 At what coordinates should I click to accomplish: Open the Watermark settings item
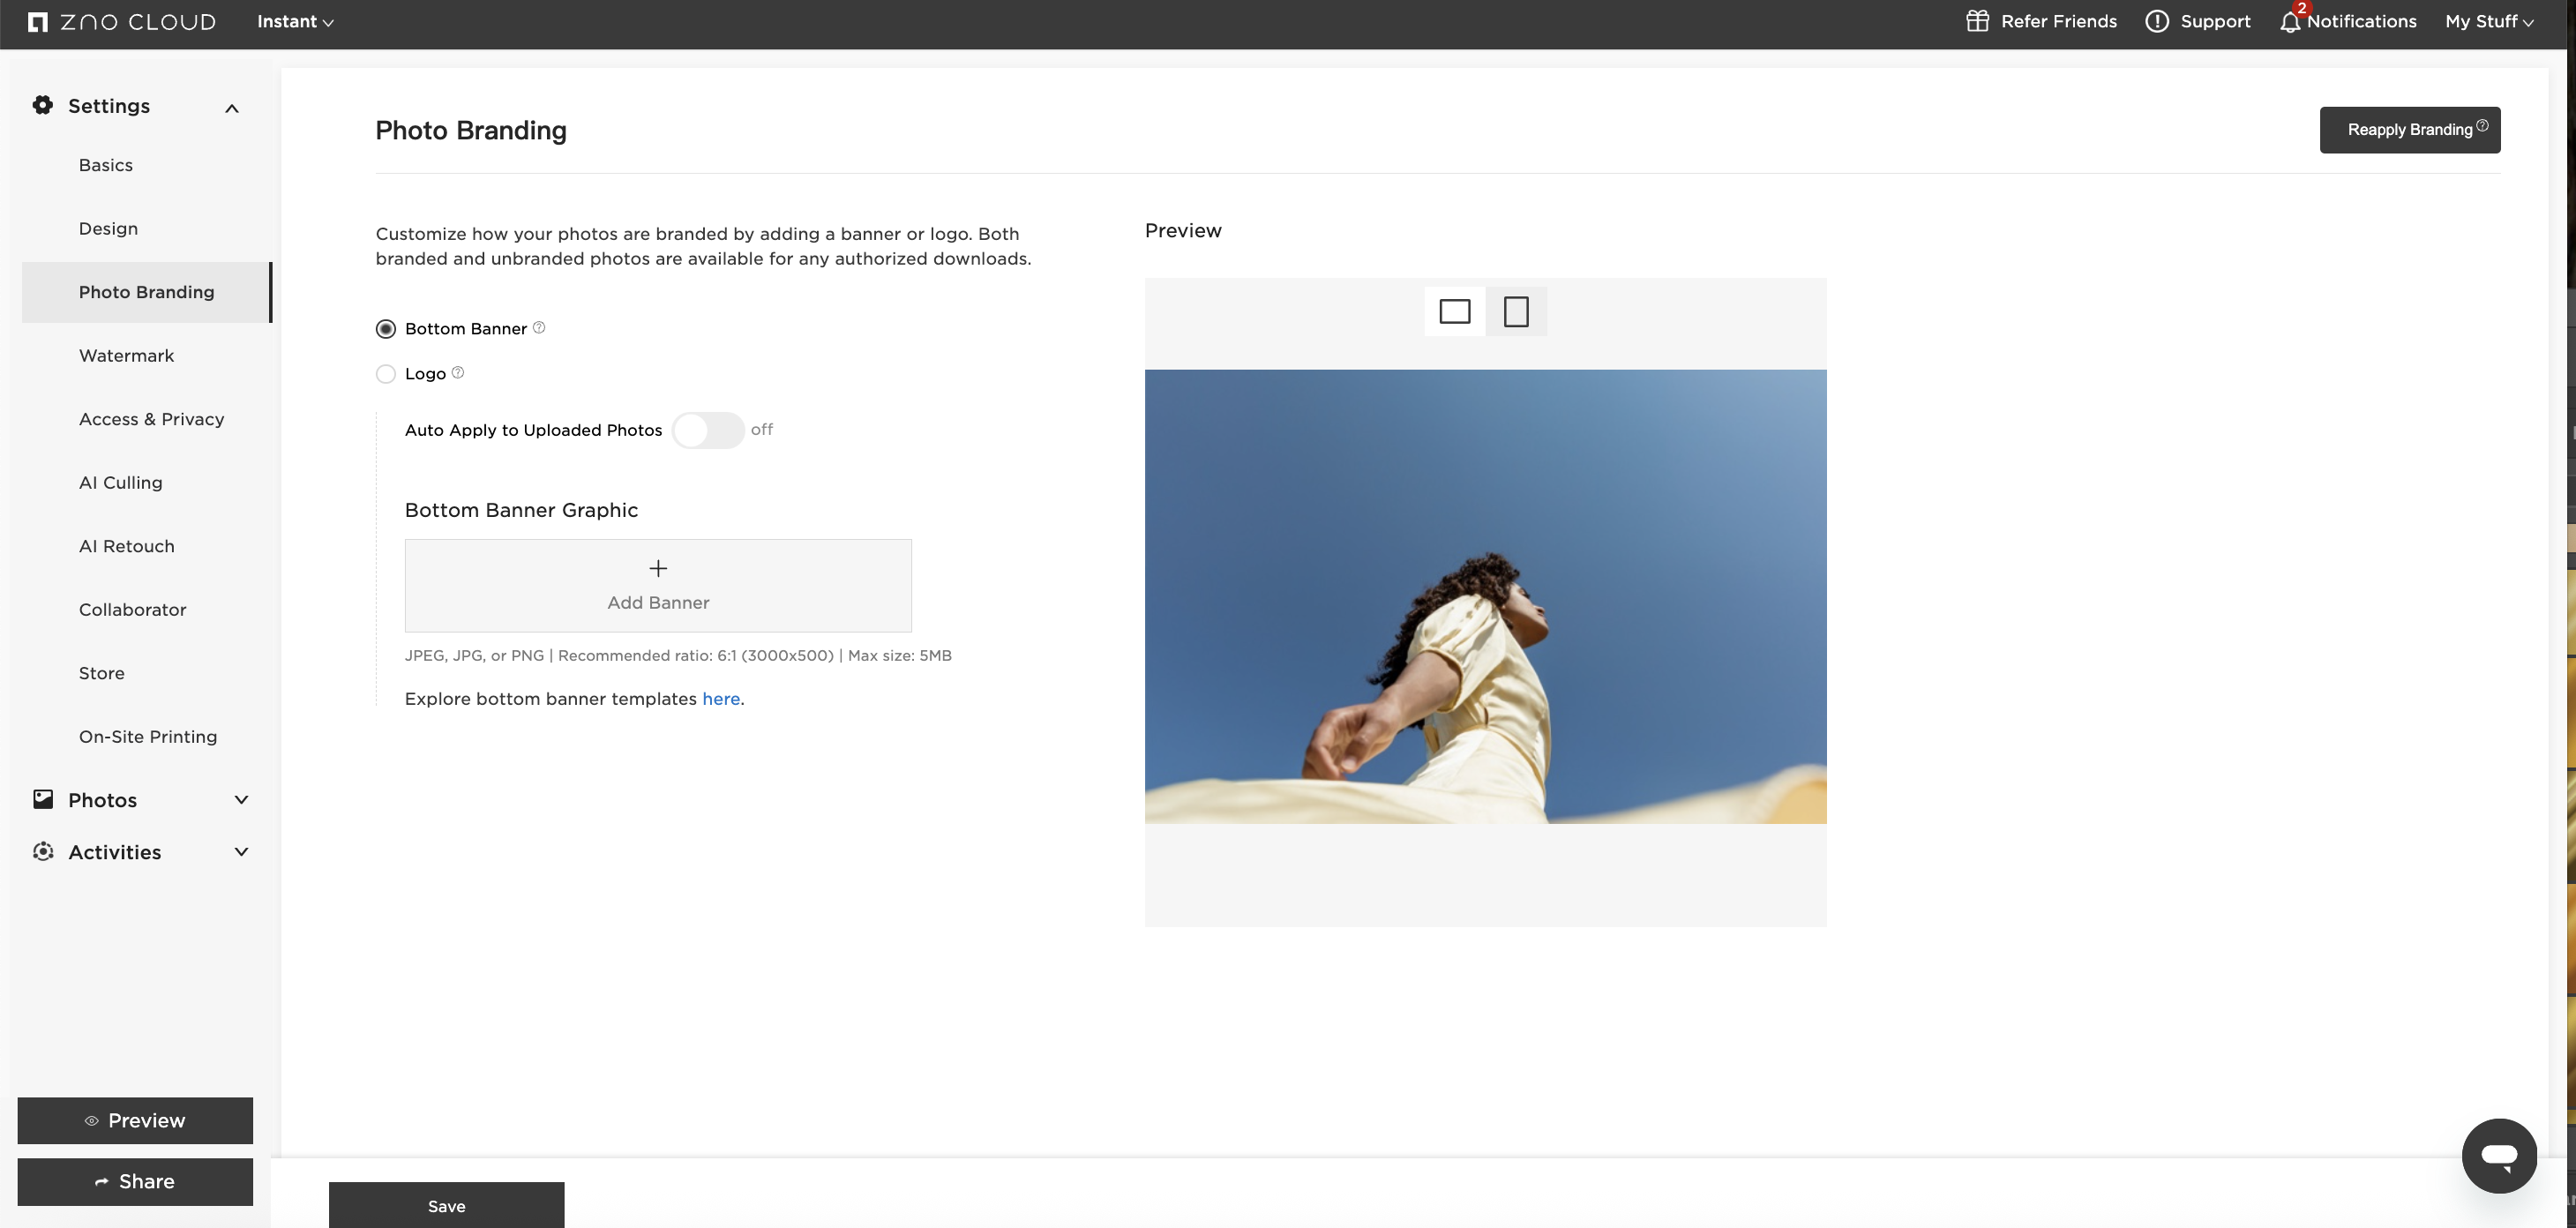tap(126, 356)
